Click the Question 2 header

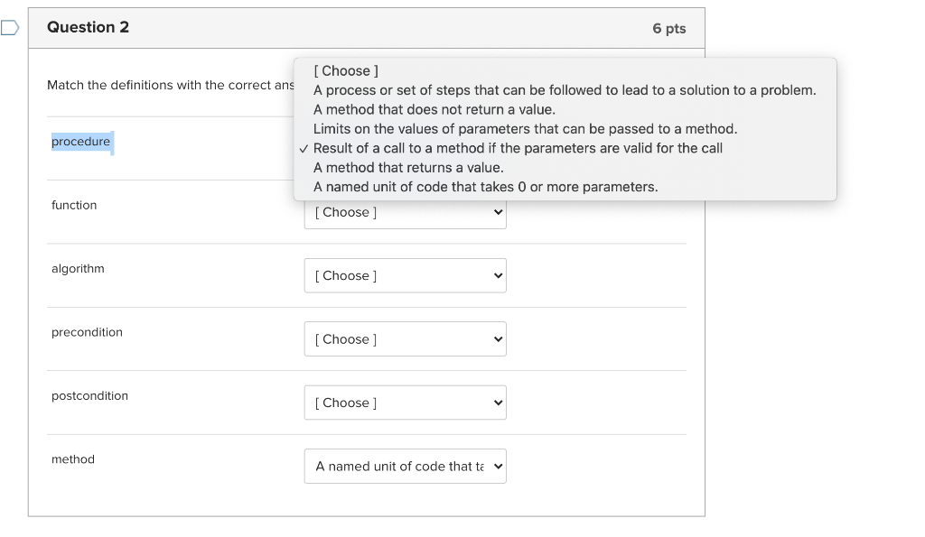pyautogui.click(x=88, y=27)
